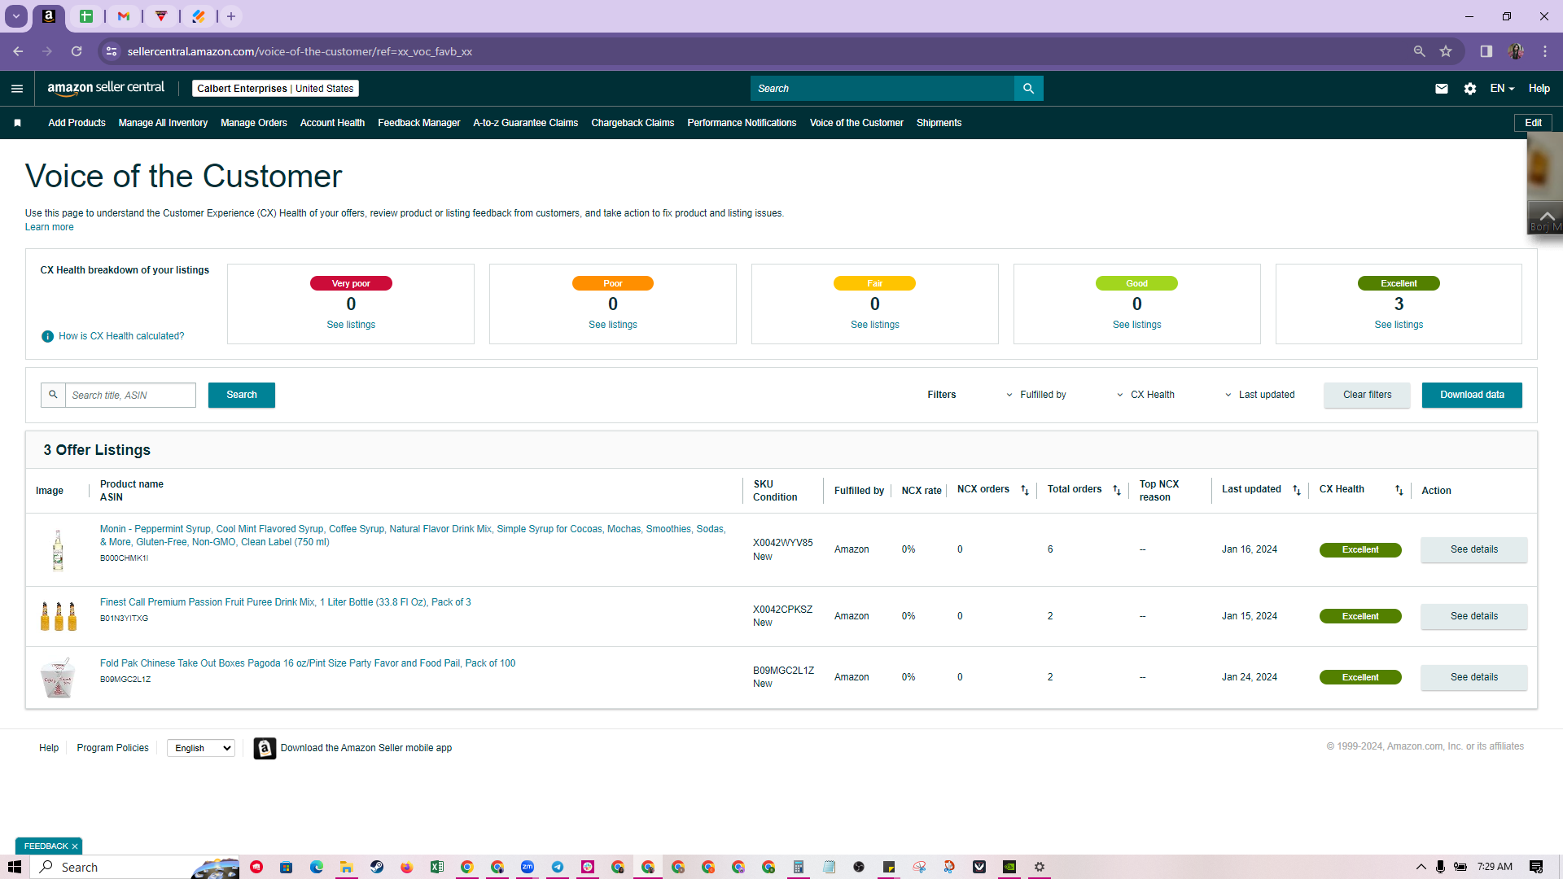This screenshot has width=1563, height=879.
Task: Click the teal search magnifier button
Action: [1028, 89]
